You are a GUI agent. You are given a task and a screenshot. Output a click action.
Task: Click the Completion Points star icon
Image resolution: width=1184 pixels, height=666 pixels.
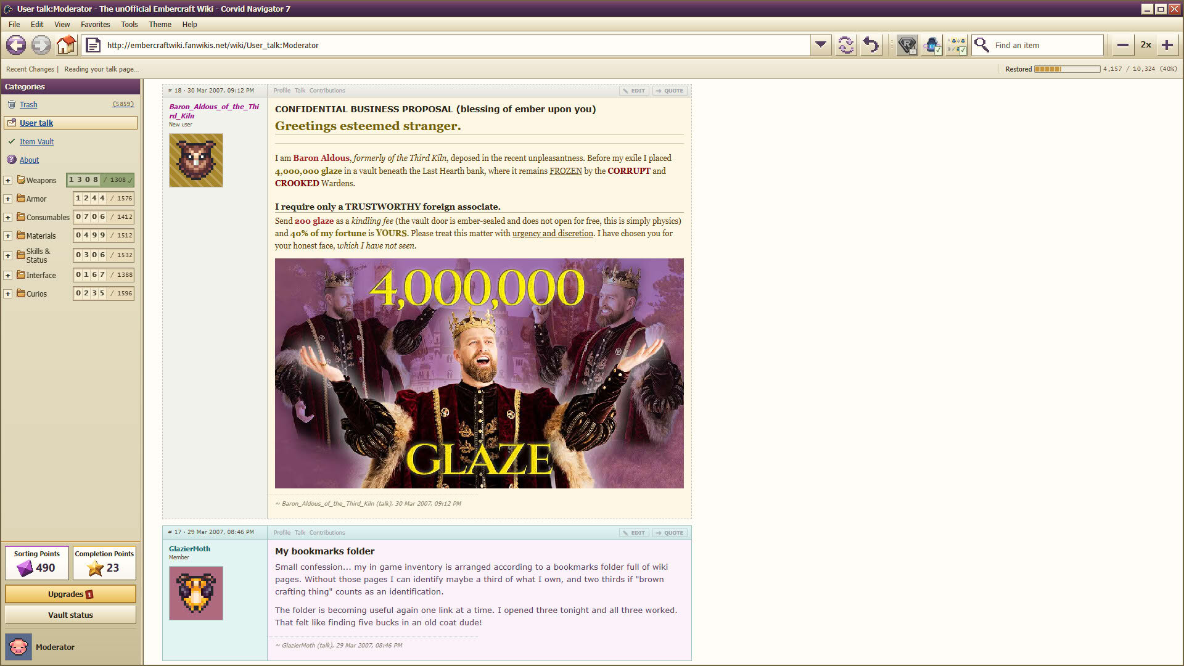(96, 568)
